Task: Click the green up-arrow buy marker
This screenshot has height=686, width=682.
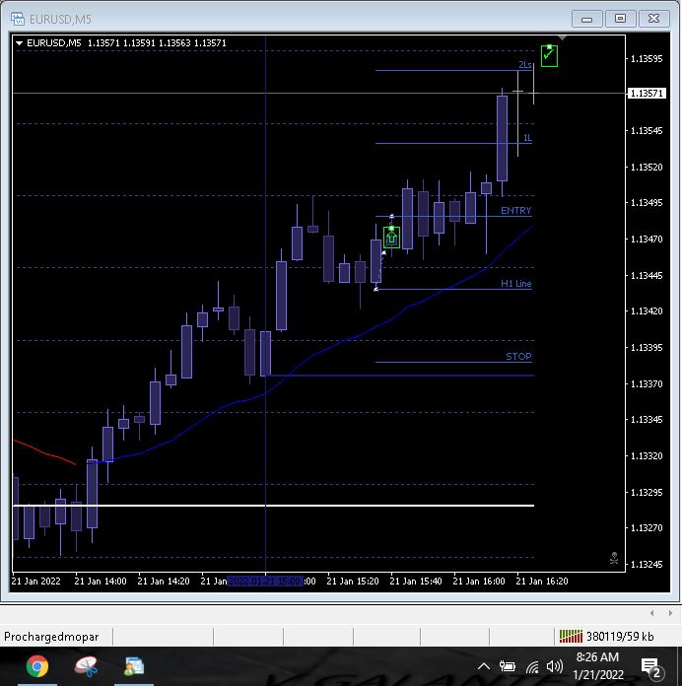Action: point(391,238)
